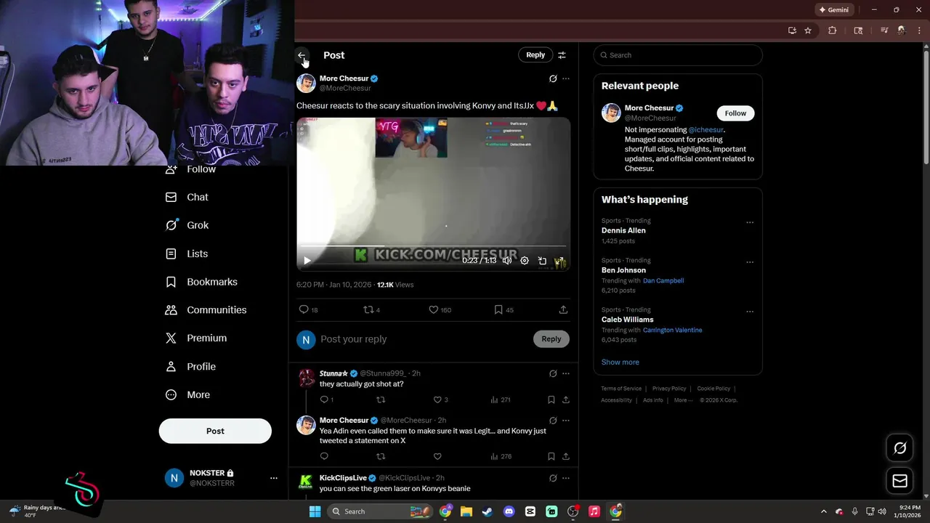Play the Cheesur reaction video
930x523 pixels.
coord(307,261)
